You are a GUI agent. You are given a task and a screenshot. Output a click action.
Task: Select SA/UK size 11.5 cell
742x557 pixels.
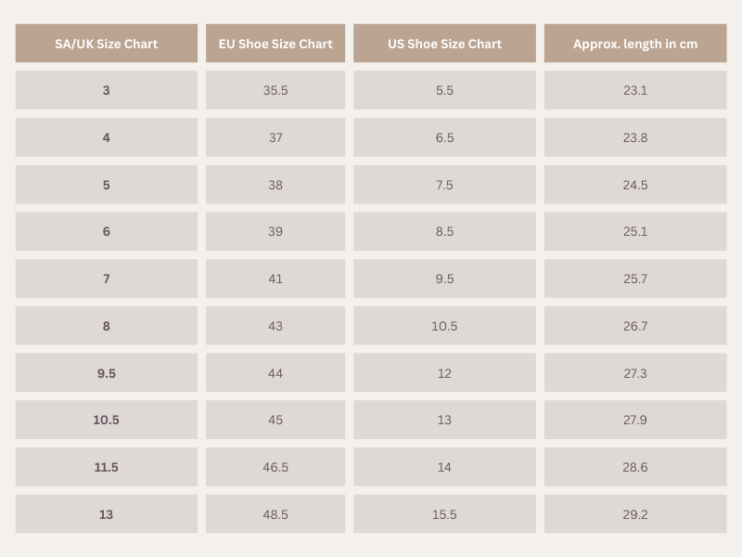pos(107,467)
